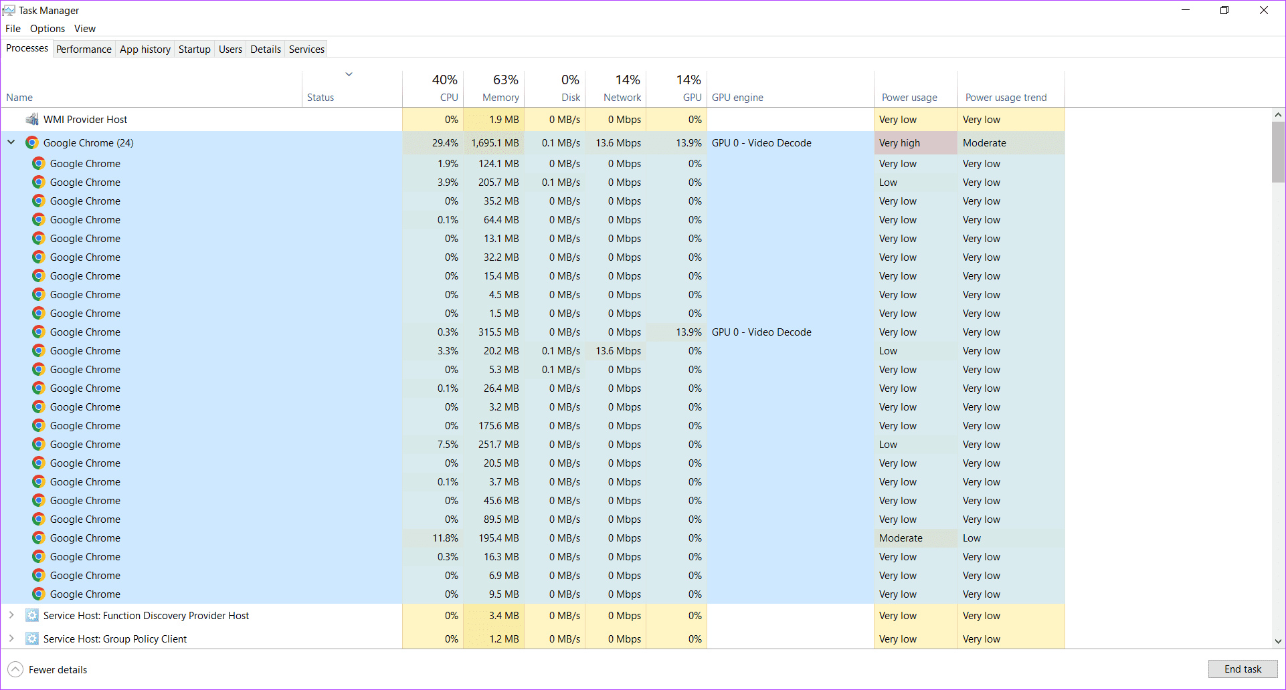Screen dimensions: 1286x690
Task: Click the Service Host: Group Policy Client name
Action: pos(115,639)
